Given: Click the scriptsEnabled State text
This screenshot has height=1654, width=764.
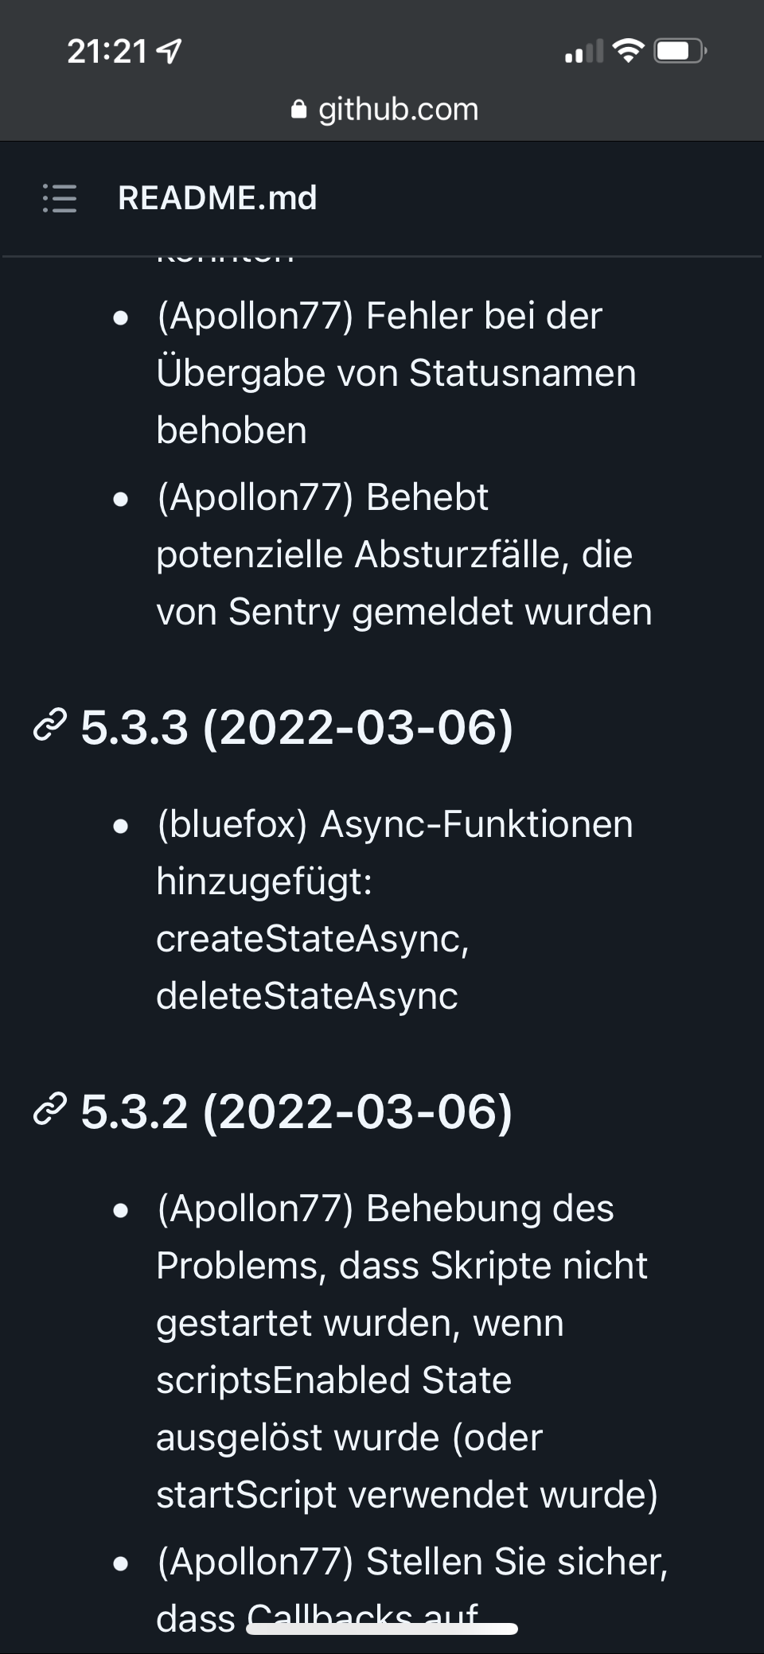Looking at the screenshot, I should [333, 1380].
